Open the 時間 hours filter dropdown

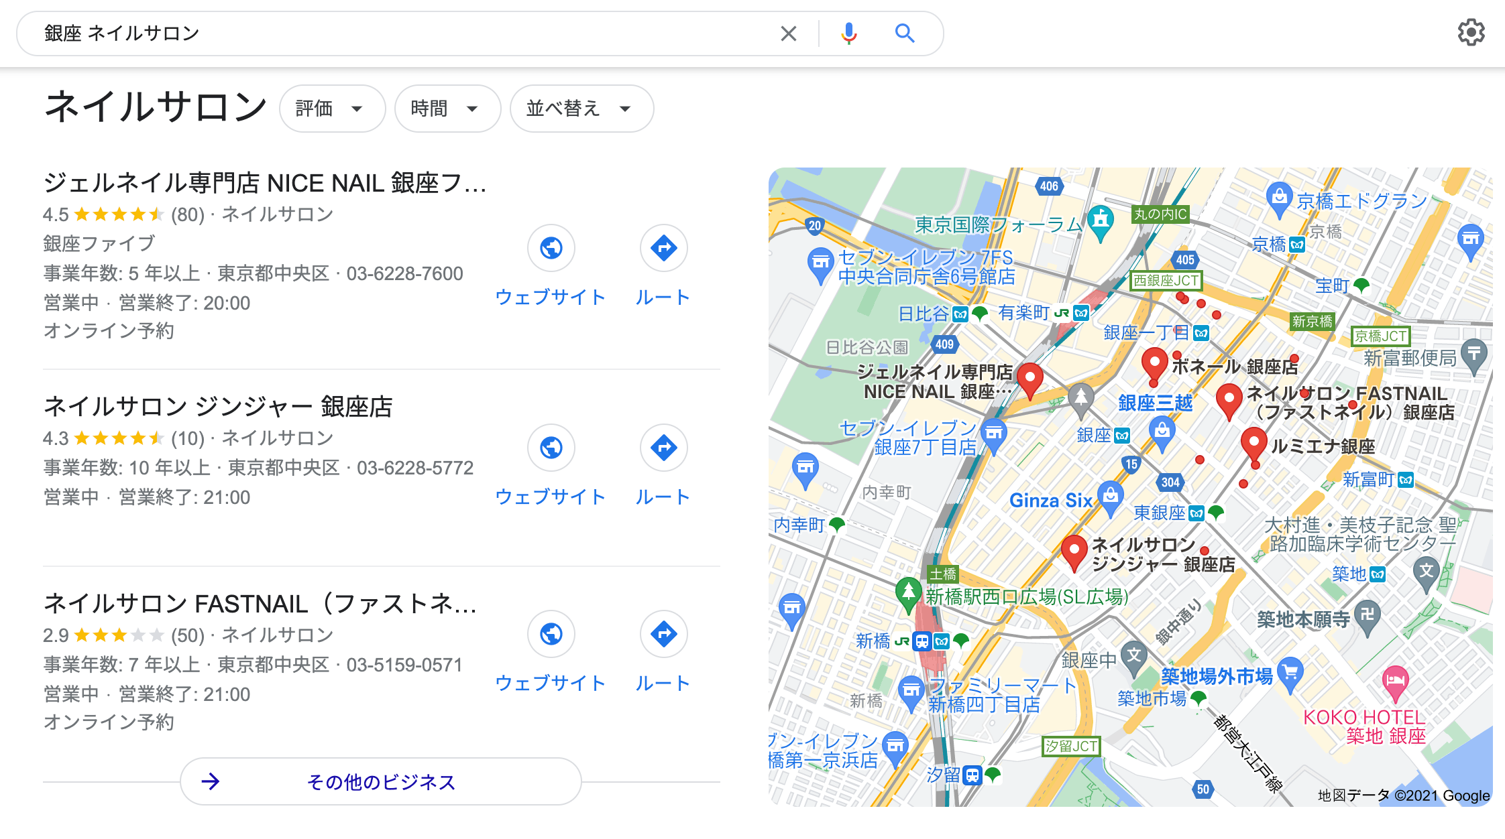(x=447, y=109)
